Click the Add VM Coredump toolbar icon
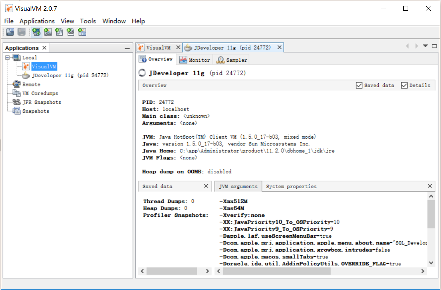The width and height of the screenshot is (441, 290). click(59, 32)
